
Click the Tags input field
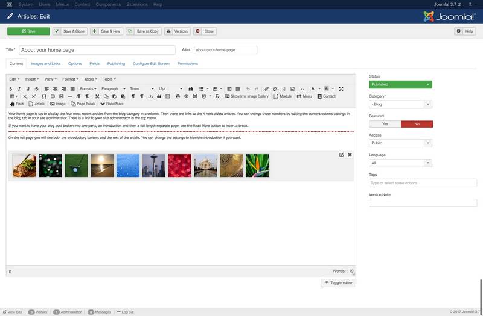423,183
